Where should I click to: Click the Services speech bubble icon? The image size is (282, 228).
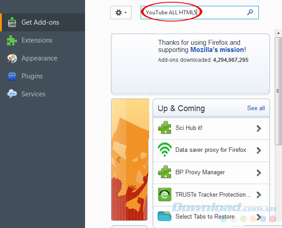[12, 94]
